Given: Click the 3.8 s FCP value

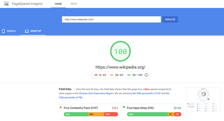Looking at the screenshot, I should 115,108.
